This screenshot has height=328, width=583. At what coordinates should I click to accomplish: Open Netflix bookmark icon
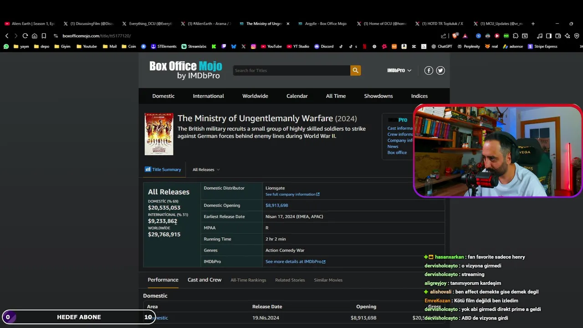coord(364,46)
